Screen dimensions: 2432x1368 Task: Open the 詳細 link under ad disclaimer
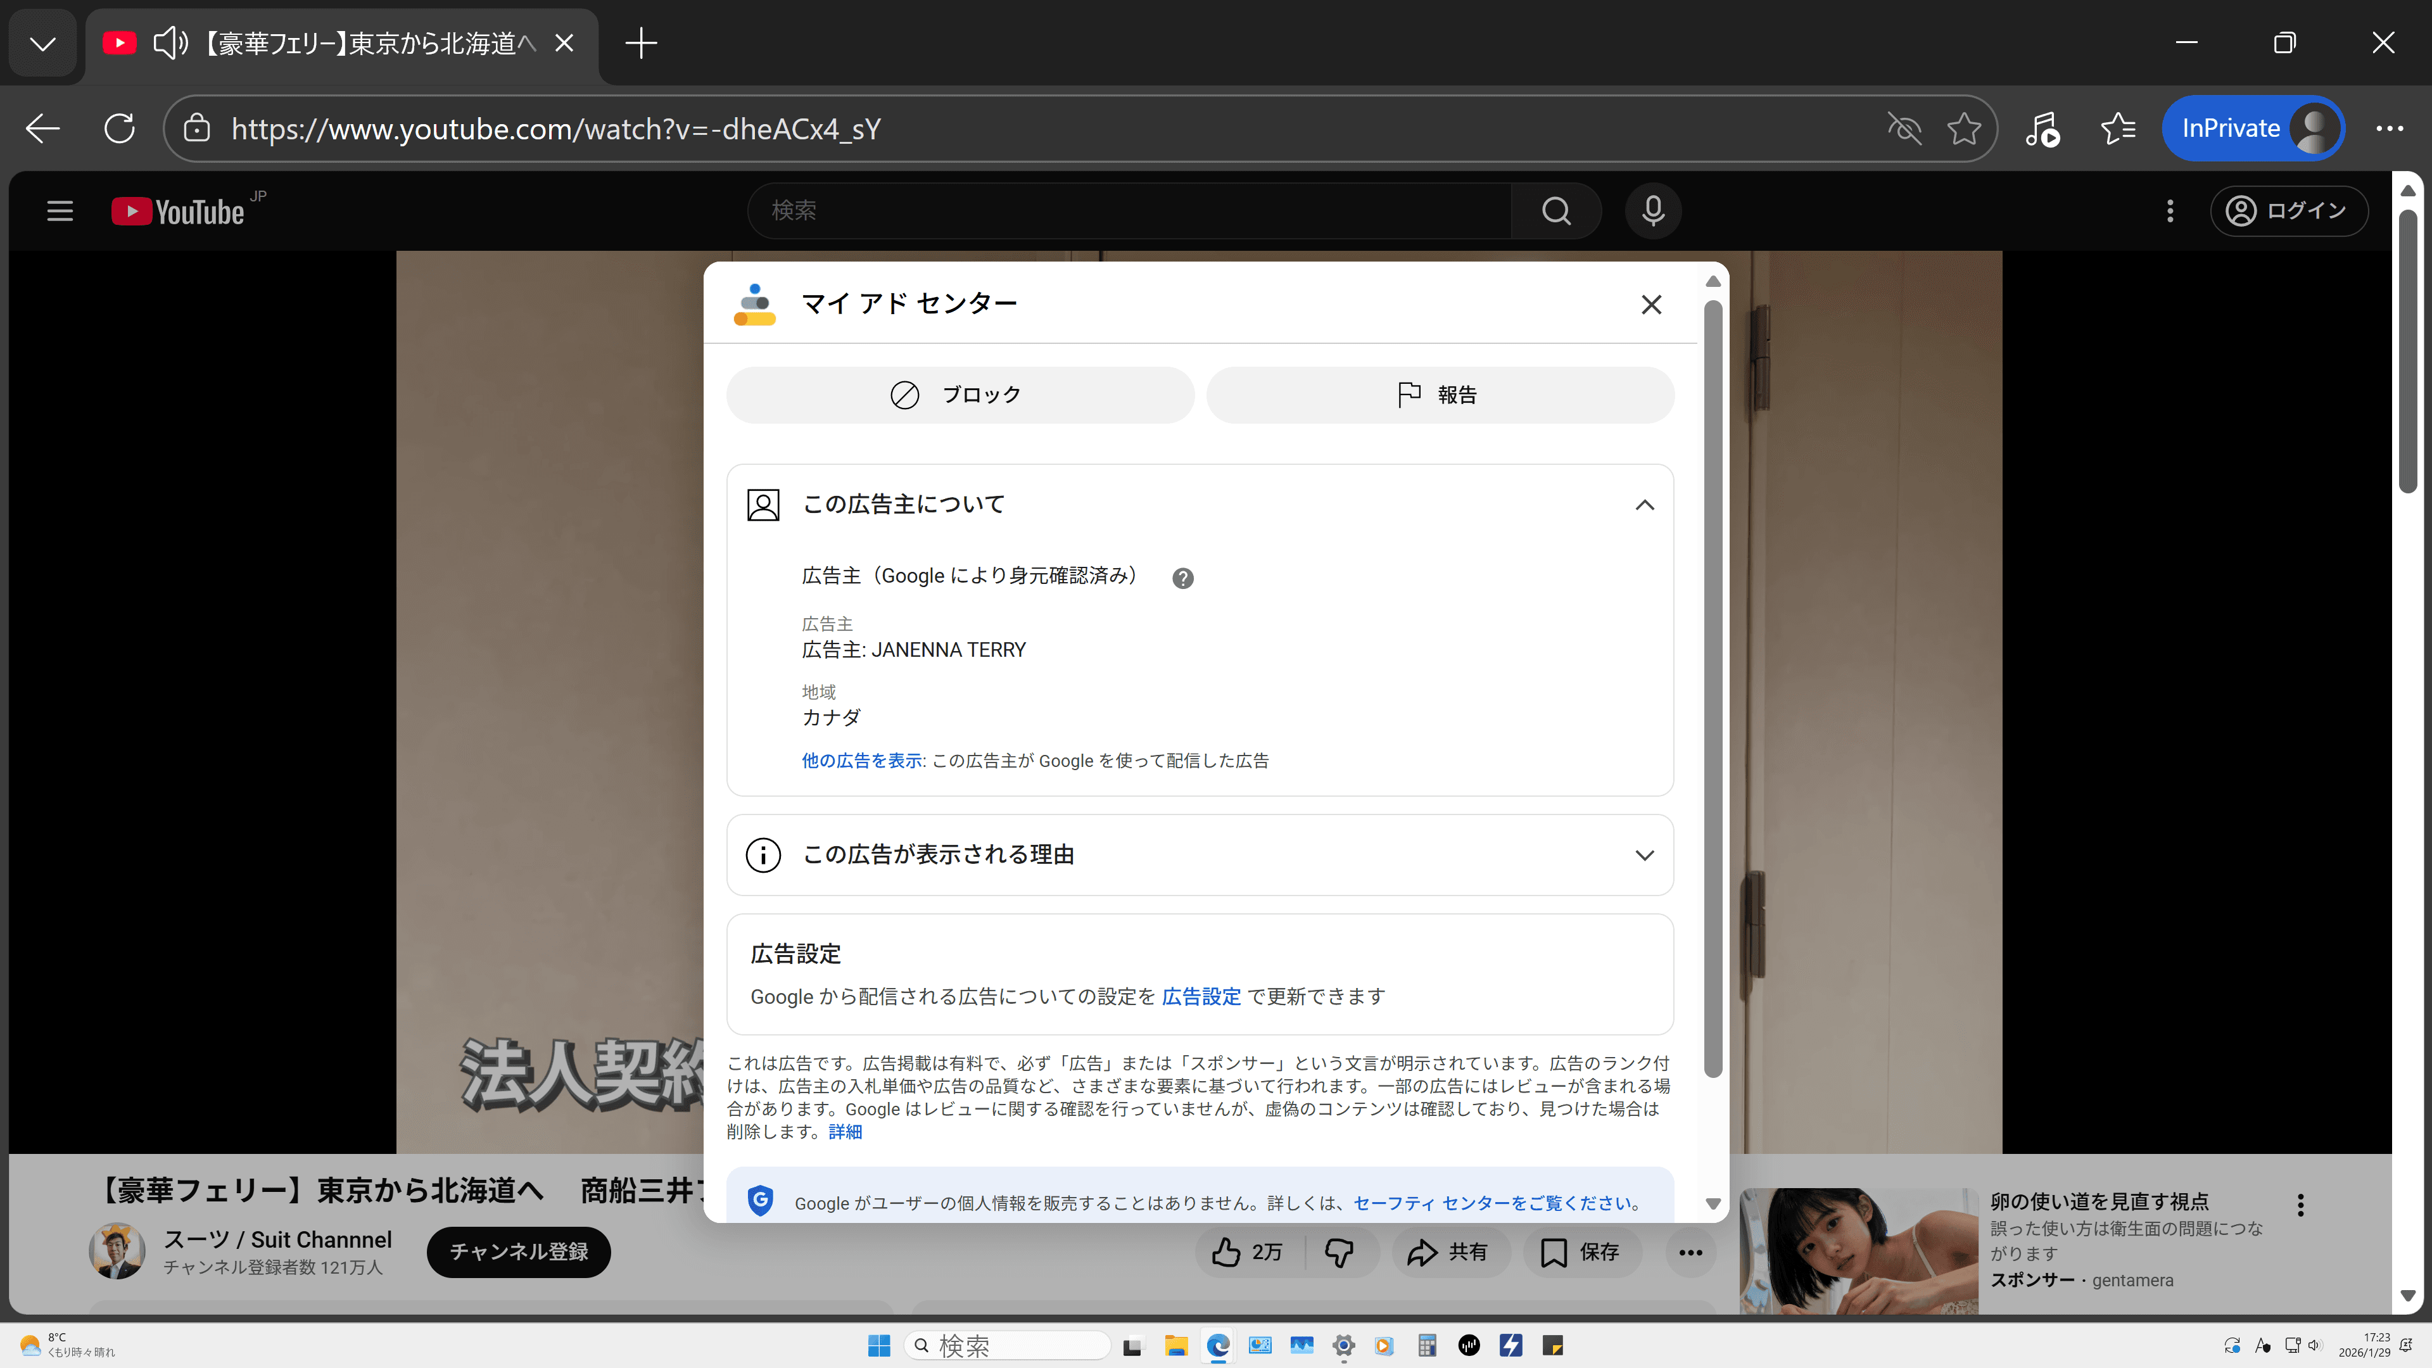point(845,1131)
